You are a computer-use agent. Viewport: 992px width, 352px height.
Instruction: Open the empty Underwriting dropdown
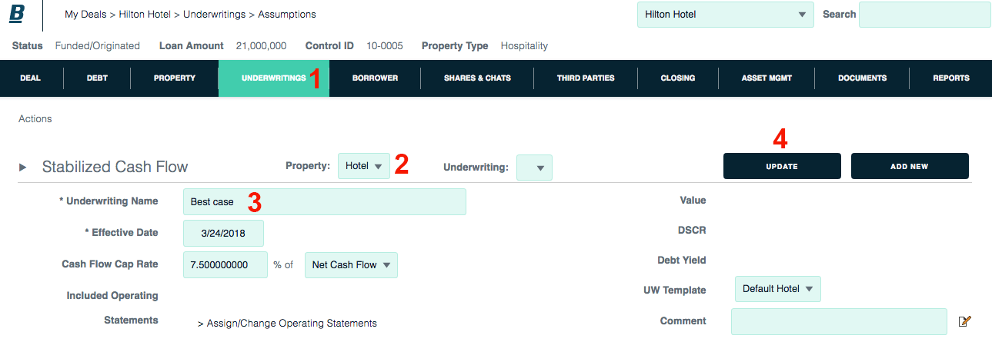(x=534, y=167)
